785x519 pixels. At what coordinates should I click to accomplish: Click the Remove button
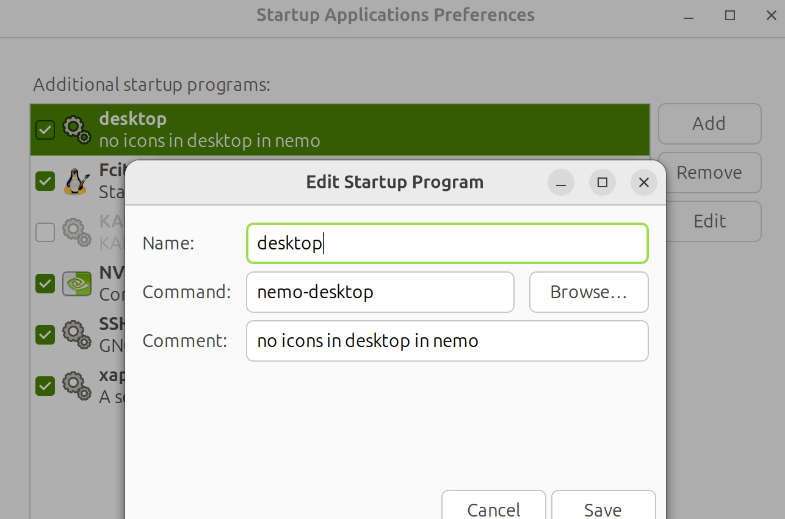coord(713,173)
